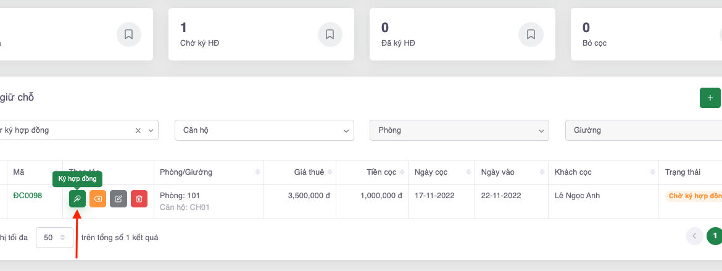722x271 pixels.
Task: Open the Phòng dropdown filter
Action: click(x=459, y=130)
